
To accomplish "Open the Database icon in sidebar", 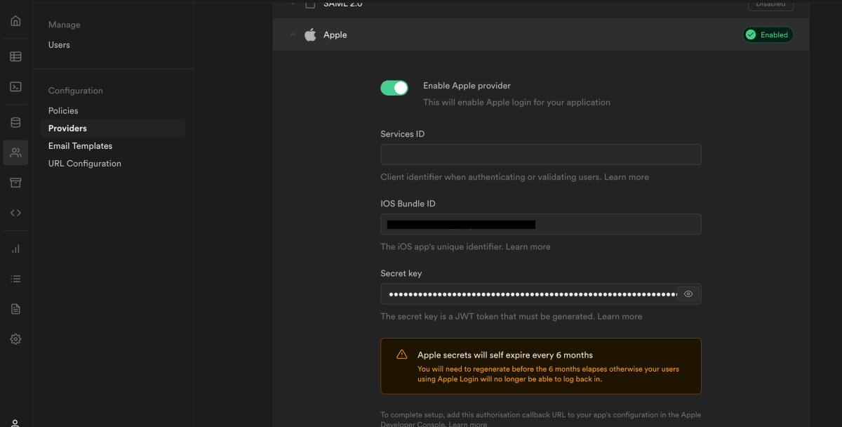I will (15, 123).
